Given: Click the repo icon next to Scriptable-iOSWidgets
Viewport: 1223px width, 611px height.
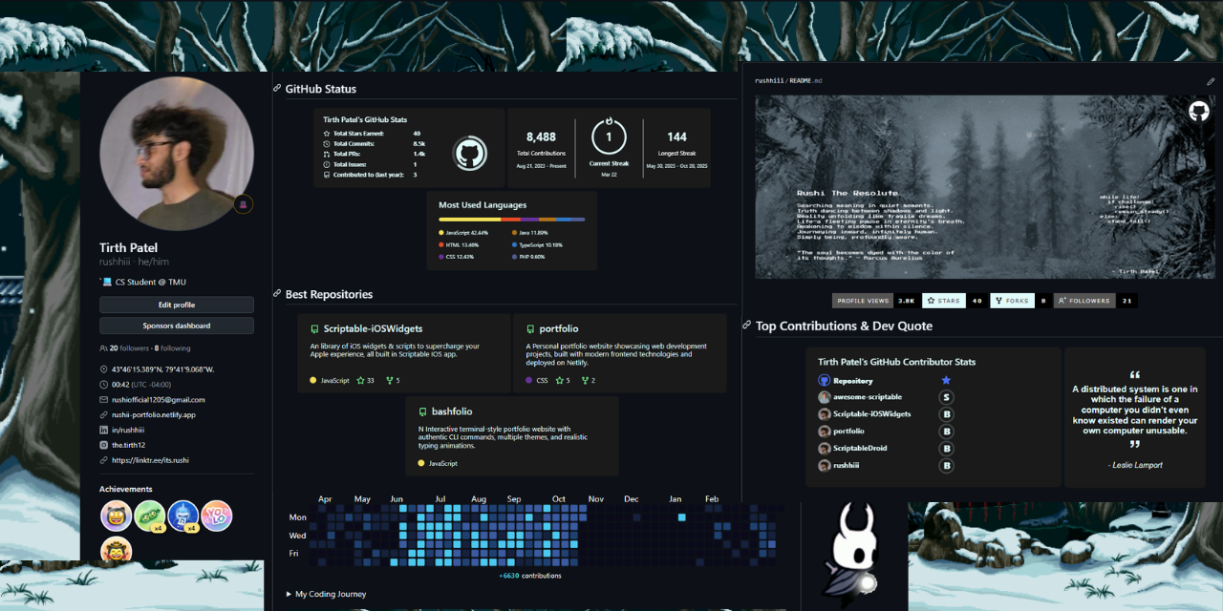Looking at the screenshot, I should (x=314, y=329).
